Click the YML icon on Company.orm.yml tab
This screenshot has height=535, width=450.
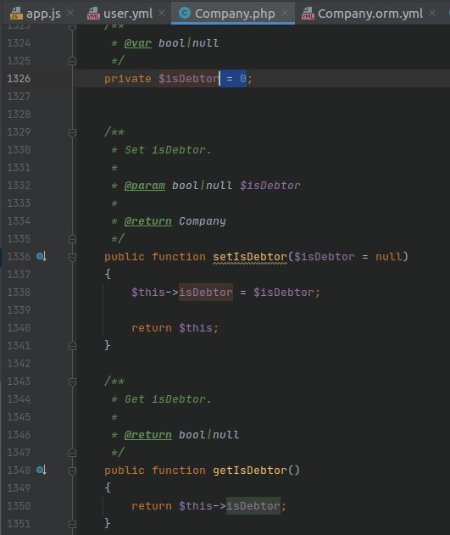point(308,14)
